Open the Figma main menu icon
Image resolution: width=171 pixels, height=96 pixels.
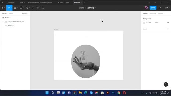pos(2,8)
